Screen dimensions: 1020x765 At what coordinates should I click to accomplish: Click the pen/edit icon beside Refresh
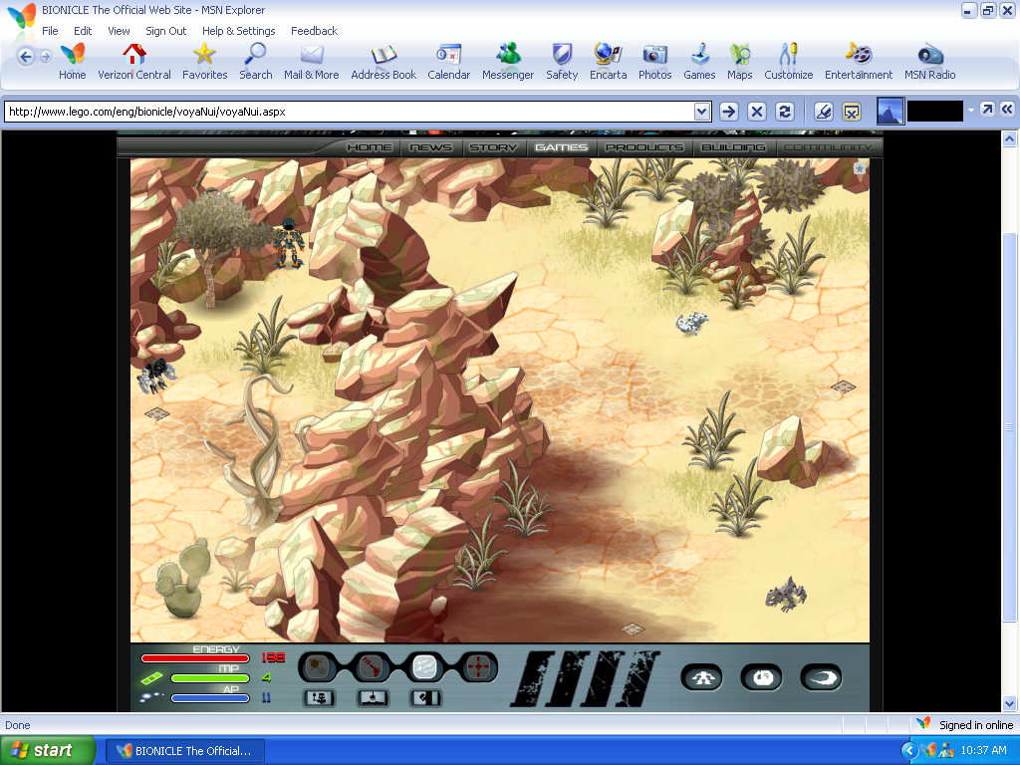pyautogui.click(x=823, y=112)
